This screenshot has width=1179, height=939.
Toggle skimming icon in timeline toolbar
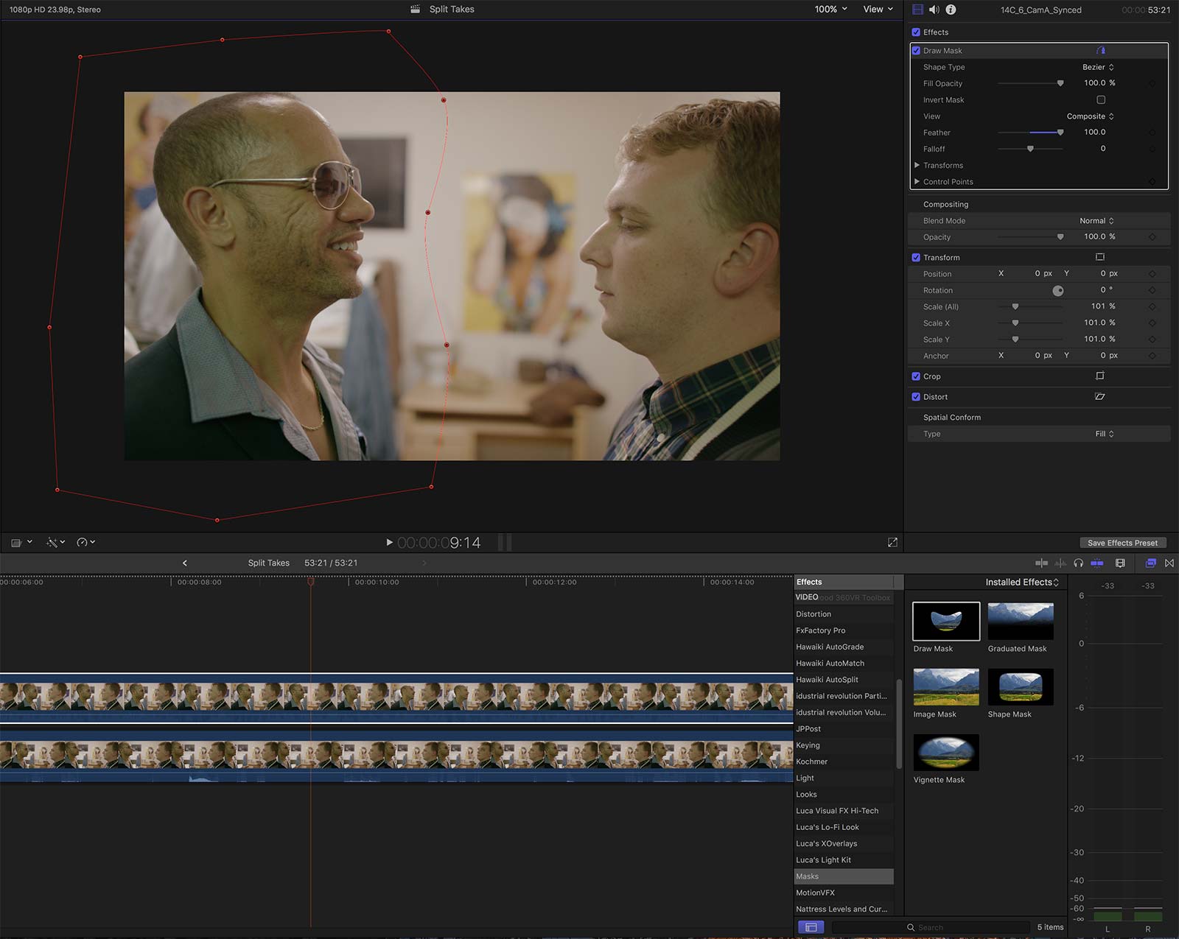pos(1041,563)
